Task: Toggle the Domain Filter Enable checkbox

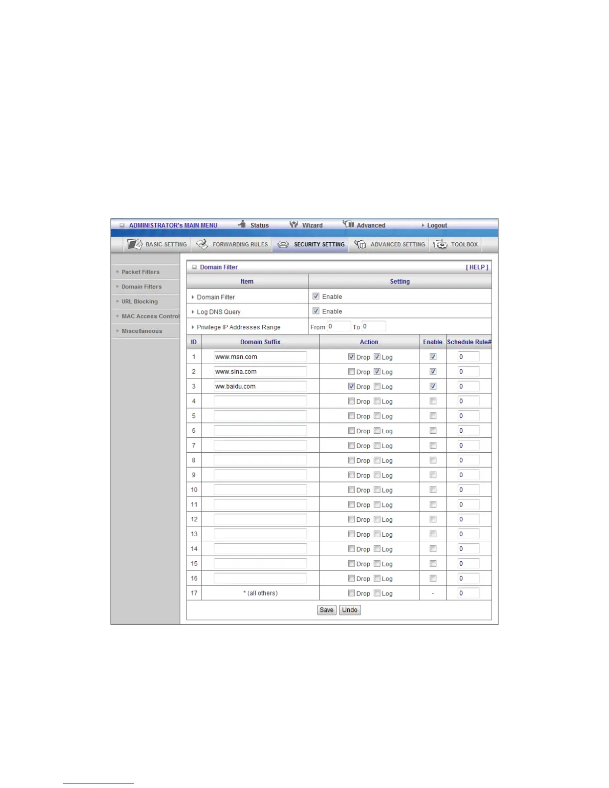Action: coord(316,296)
